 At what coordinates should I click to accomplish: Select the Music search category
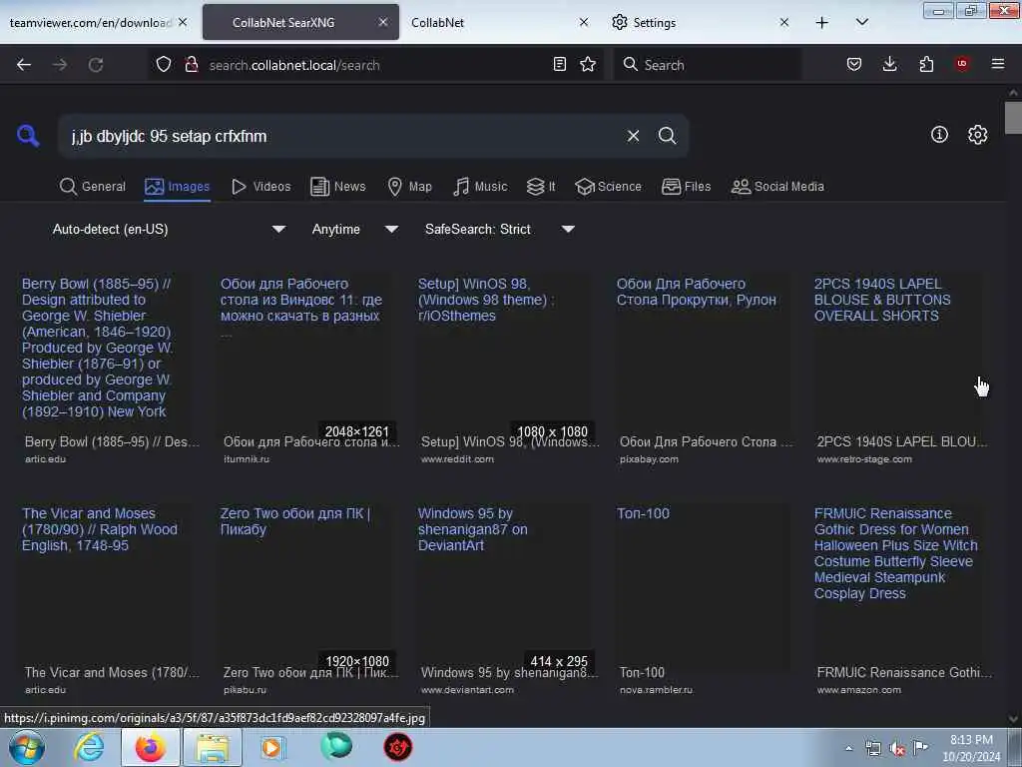(x=480, y=187)
